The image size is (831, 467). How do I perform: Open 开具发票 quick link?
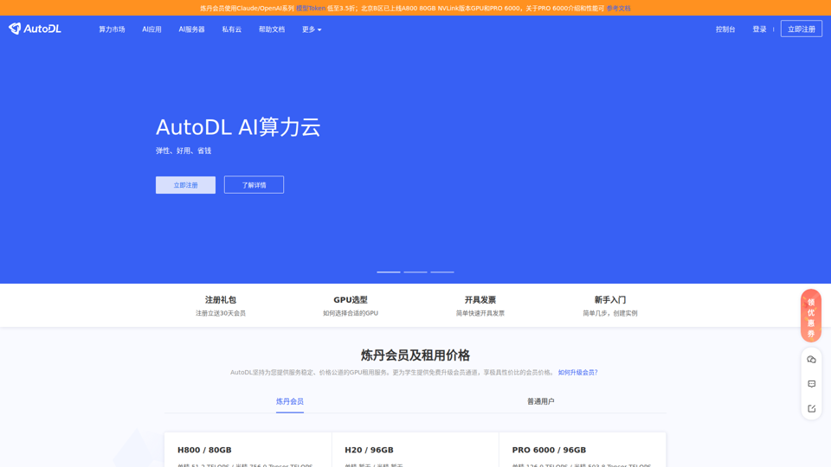[480, 305]
